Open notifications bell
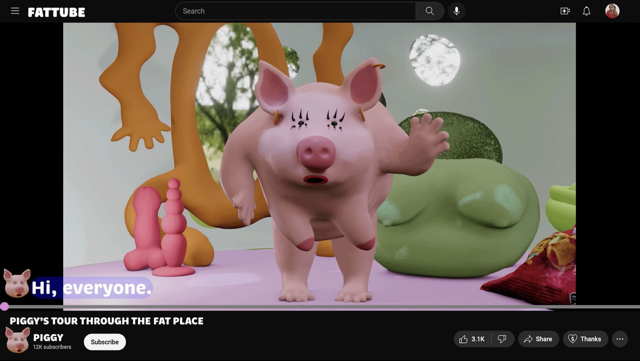 [x=586, y=11]
